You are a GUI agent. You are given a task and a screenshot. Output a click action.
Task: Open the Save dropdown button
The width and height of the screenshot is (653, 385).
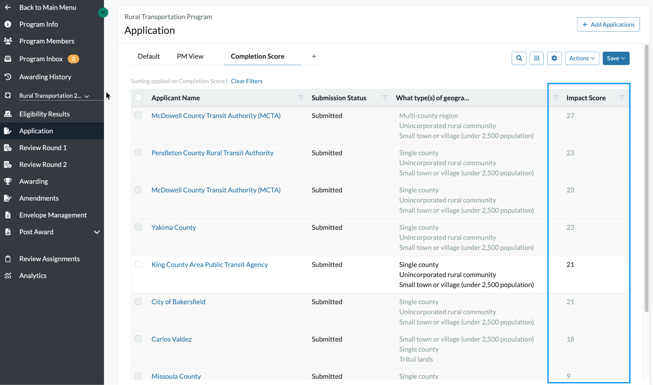click(616, 58)
